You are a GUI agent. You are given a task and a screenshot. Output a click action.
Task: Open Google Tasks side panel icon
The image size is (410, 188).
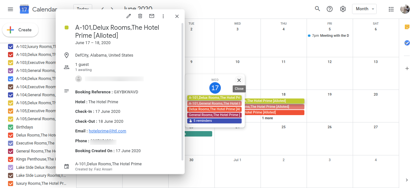[407, 43]
